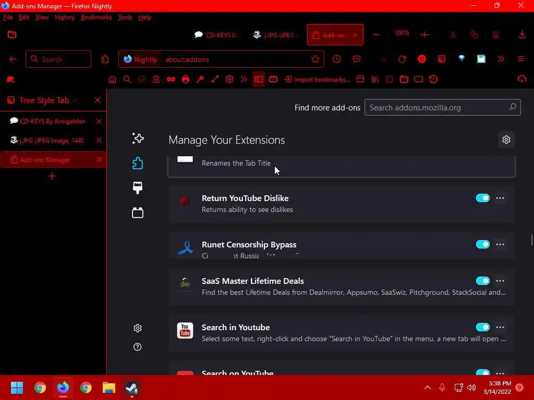This screenshot has height=400, width=534.
Task: Close Add-ons Manager tab in tree sidebar
Action: click(x=99, y=159)
